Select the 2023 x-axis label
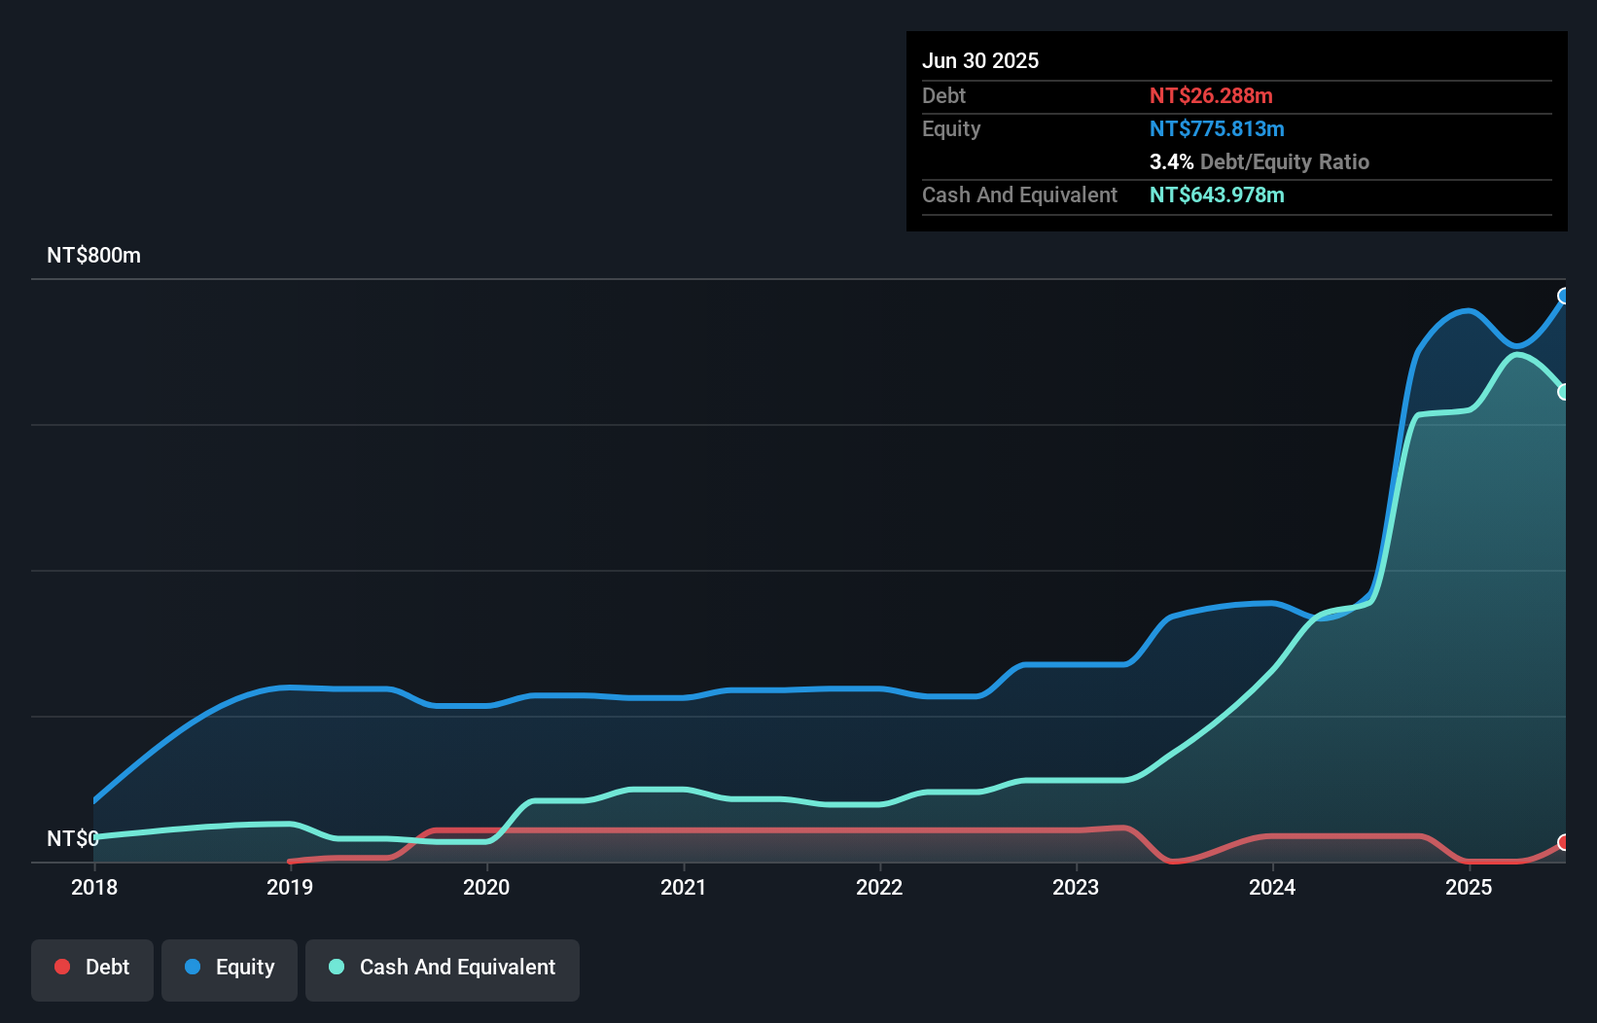This screenshot has width=1597, height=1023. point(1076,887)
